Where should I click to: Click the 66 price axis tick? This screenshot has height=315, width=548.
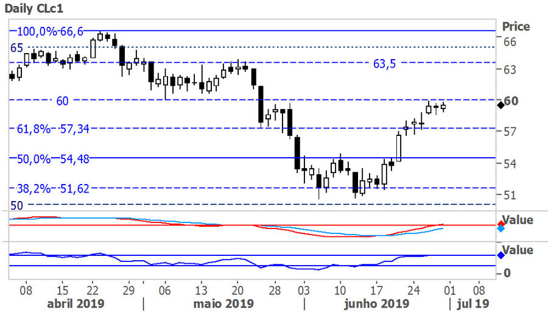[x=510, y=42]
